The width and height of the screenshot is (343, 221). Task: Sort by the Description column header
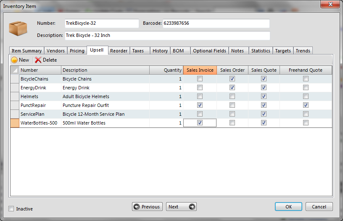(x=105, y=70)
